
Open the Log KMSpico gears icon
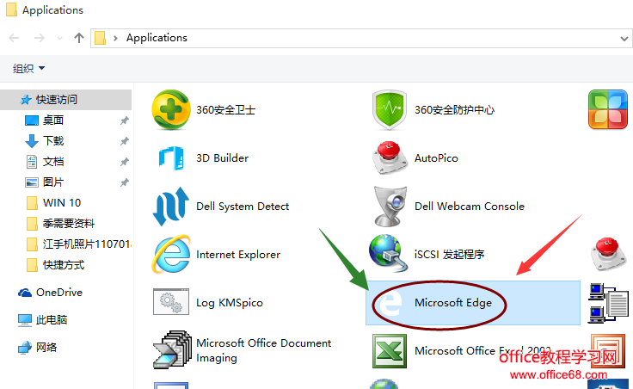pos(171,301)
